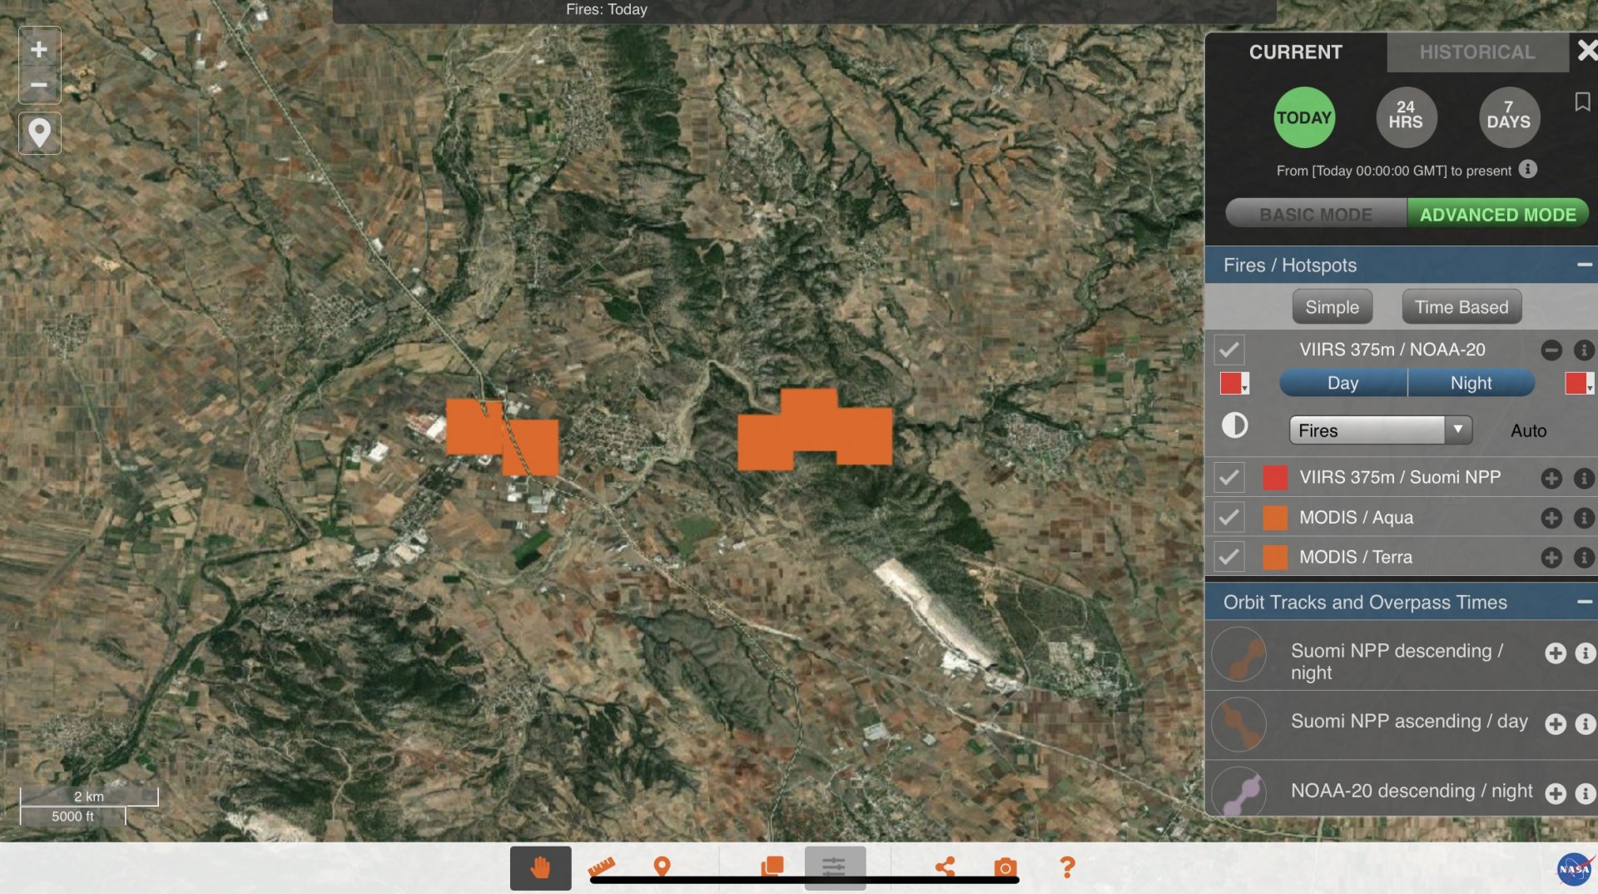The height and width of the screenshot is (894, 1598).
Task: Expand VIIRS 375m / Suomi NPP options
Action: (1551, 478)
